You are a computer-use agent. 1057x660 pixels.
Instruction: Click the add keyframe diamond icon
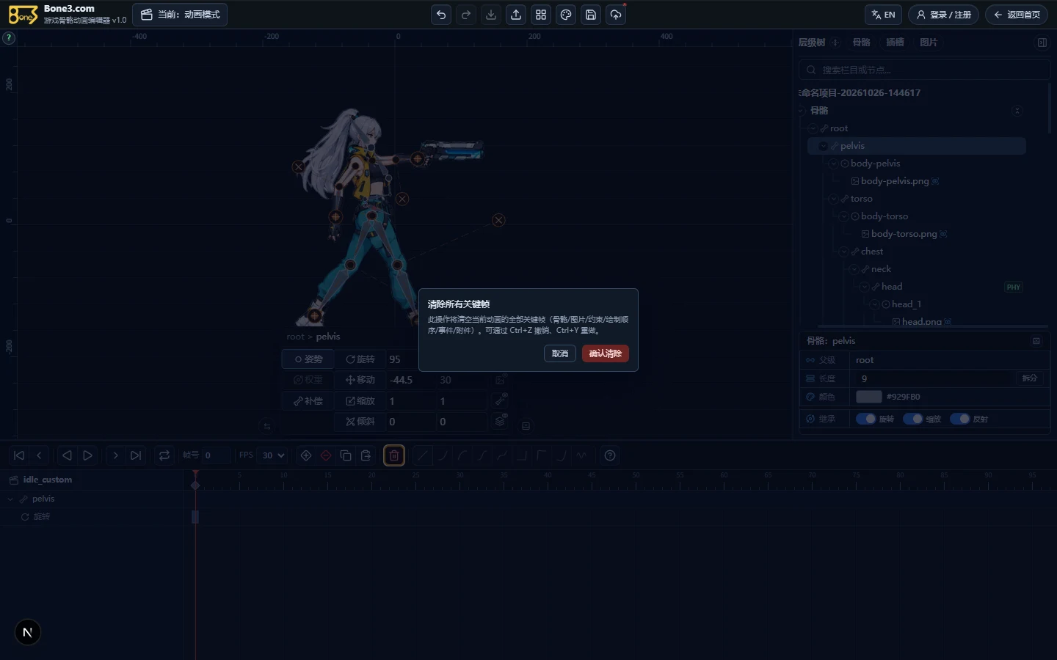point(306,455)
